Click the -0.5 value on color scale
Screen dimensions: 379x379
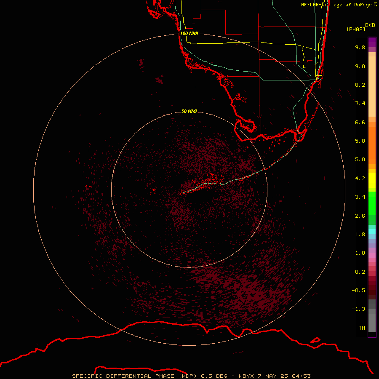pos(358,291)
